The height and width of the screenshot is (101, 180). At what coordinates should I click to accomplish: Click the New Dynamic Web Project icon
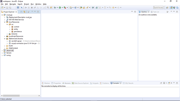[71, 8]
